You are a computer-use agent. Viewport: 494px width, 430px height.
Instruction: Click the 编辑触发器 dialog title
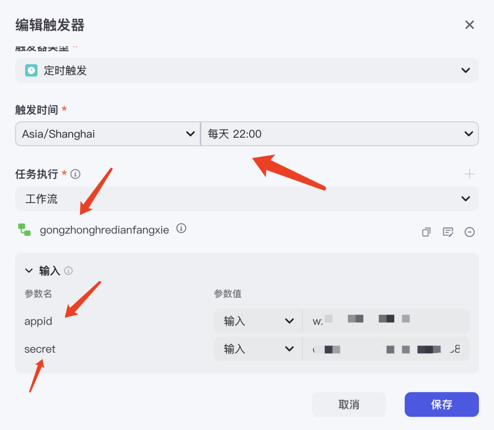coord(50,25)
